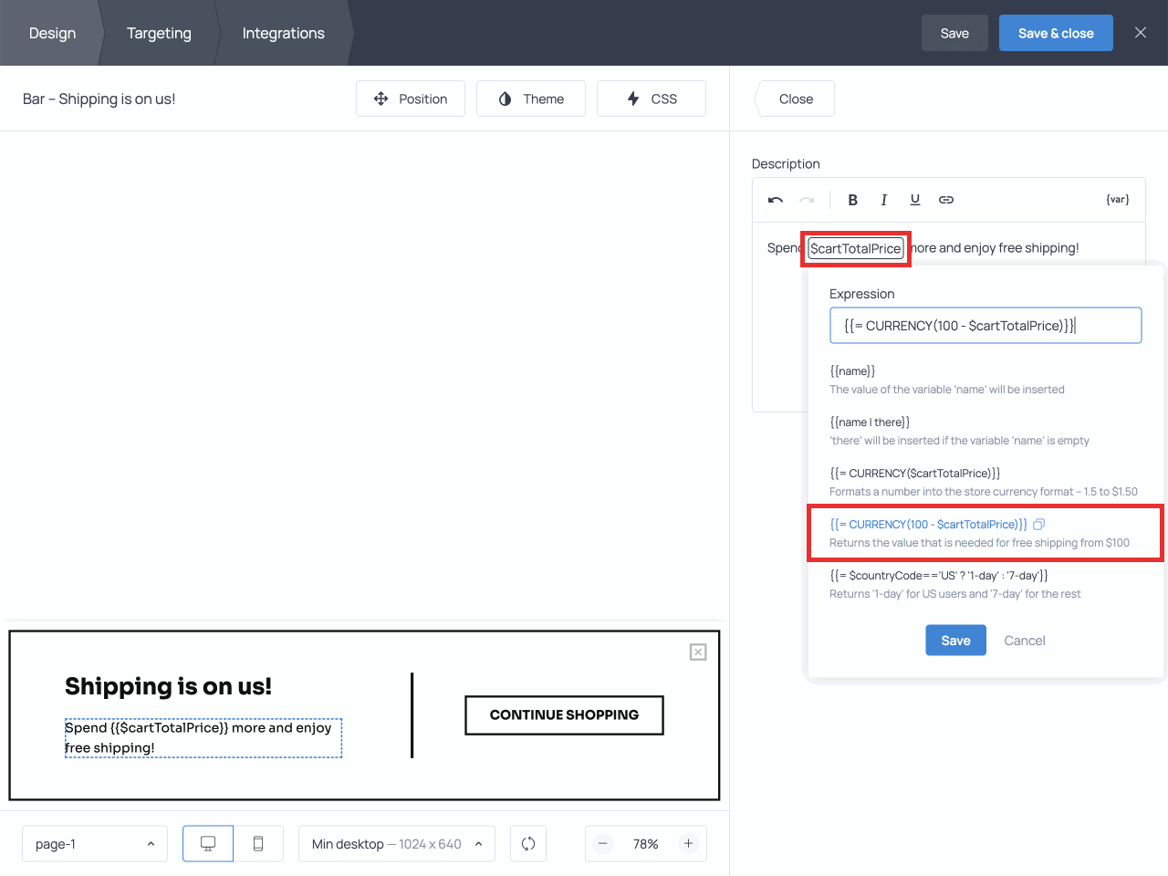
Task: Apply bold formatting in Description toolbar
Action: click(x=852, y=200)
